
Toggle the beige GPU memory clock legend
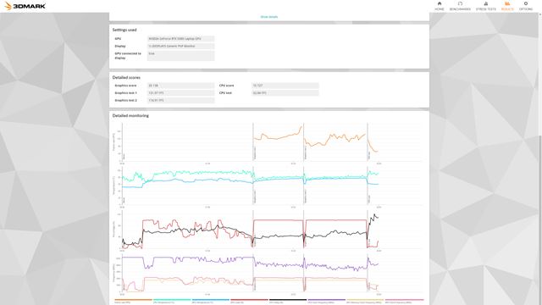tap(365, 301)
